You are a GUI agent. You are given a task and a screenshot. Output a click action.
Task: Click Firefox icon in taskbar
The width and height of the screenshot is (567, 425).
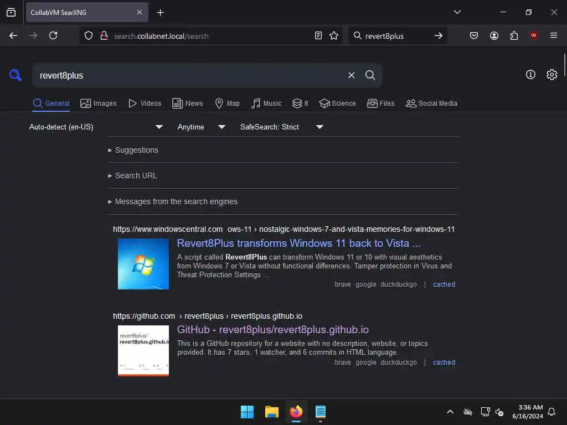pyautogui.click(x=296, y=412)
